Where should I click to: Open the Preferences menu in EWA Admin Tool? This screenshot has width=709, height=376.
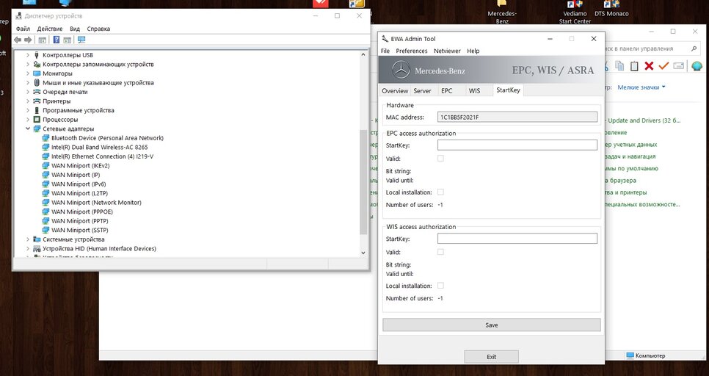412,51
